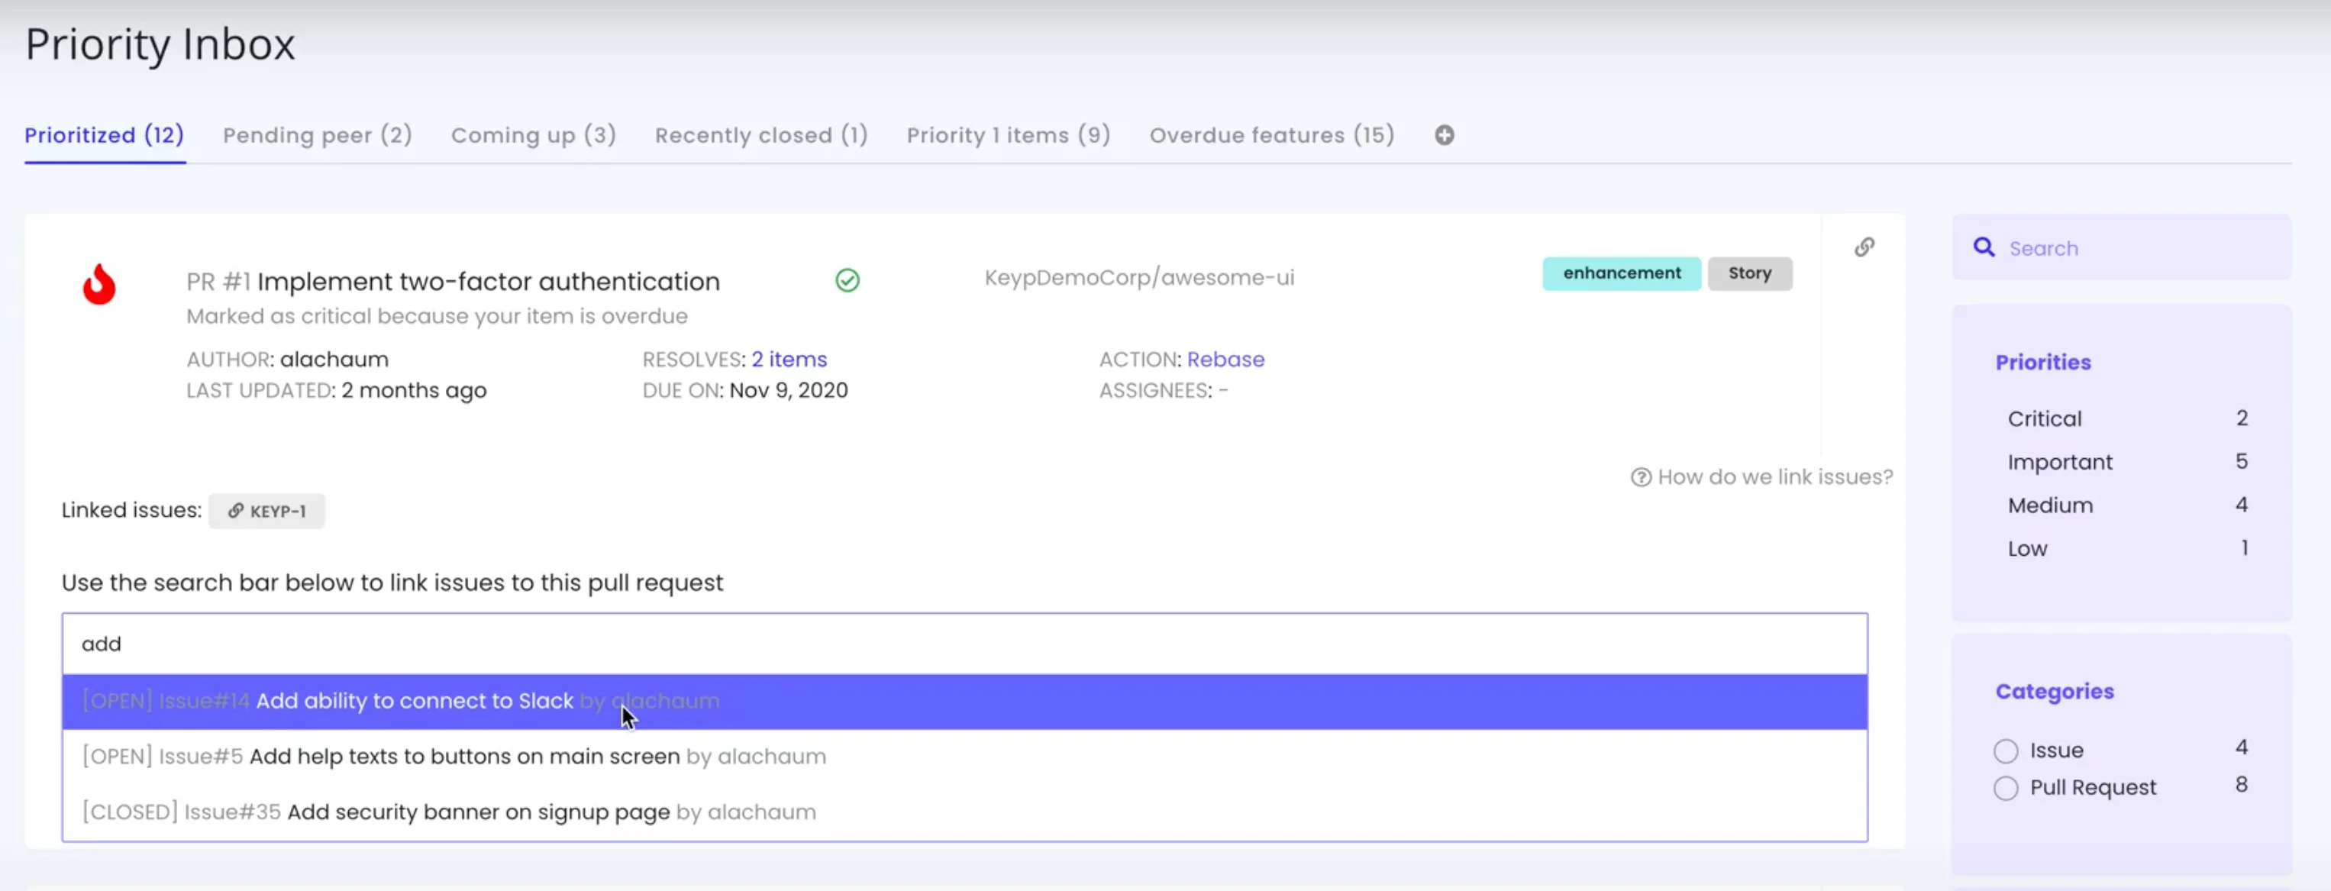Viewport: 2331px width, 891px height.
Task: Switch to the Recently closed tab
Action: [x=761, y=135]
